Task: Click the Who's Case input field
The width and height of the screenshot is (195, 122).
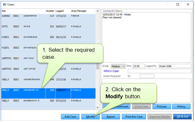Action: pyautogui.click(x=159, y=71)
